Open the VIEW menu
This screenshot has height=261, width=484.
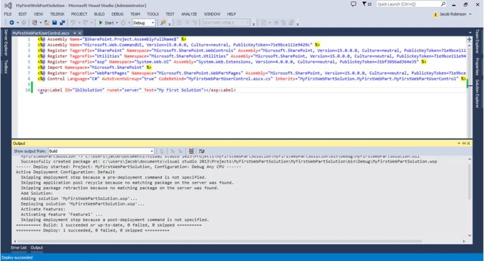(x=38, y=14)
